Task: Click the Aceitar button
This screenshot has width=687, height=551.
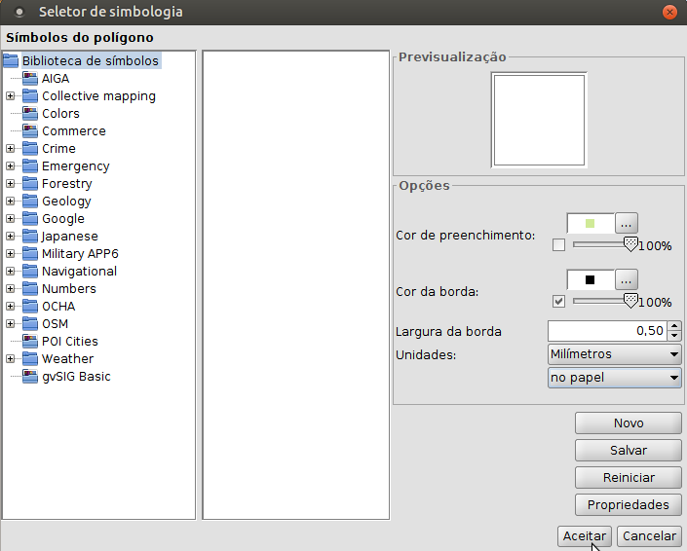Action: click(585, 536)
